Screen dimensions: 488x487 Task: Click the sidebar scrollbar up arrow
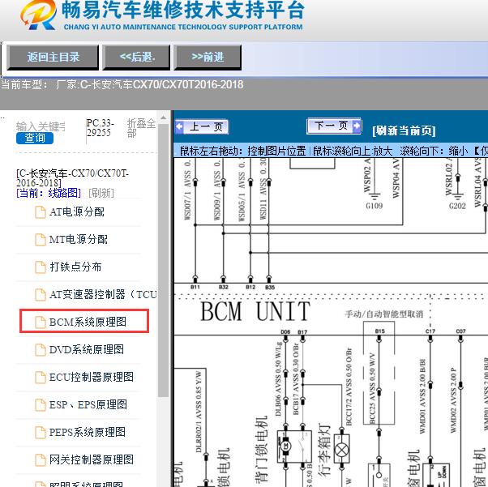(x=163, y=118)
